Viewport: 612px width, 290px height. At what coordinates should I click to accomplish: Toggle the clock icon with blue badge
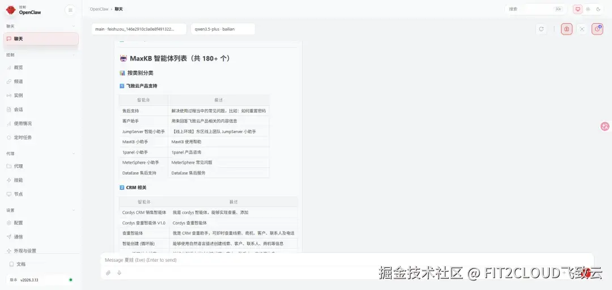[597, 29]
